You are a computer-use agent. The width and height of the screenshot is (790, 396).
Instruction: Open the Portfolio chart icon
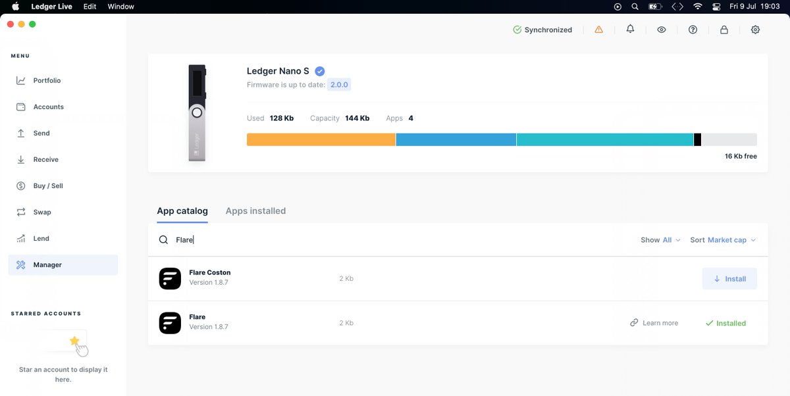(20, 80)
